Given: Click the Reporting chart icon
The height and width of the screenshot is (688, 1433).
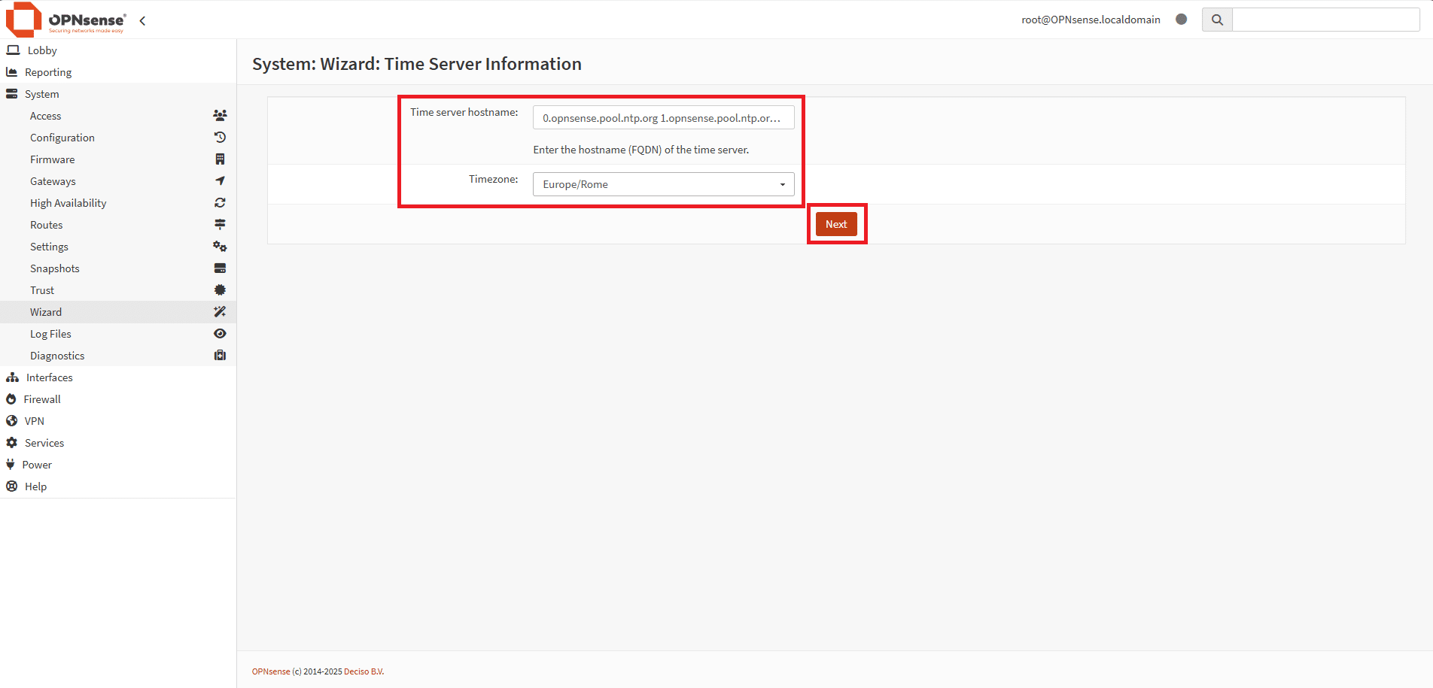Looking at the screenshot, I should click(x=12, y=72).
